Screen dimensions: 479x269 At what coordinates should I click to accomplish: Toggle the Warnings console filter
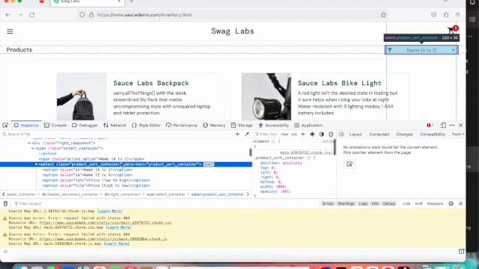pyautogui.click(x=346, y=203)
